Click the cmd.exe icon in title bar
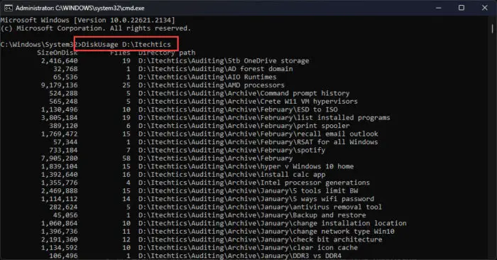Screen dimensions: 497x260 9,8
